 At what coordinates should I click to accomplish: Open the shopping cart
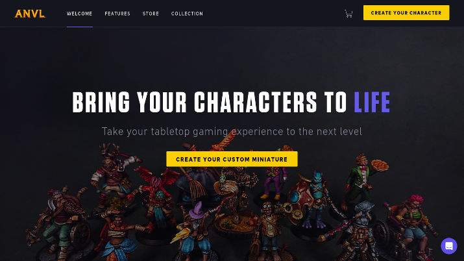point(348,14)
